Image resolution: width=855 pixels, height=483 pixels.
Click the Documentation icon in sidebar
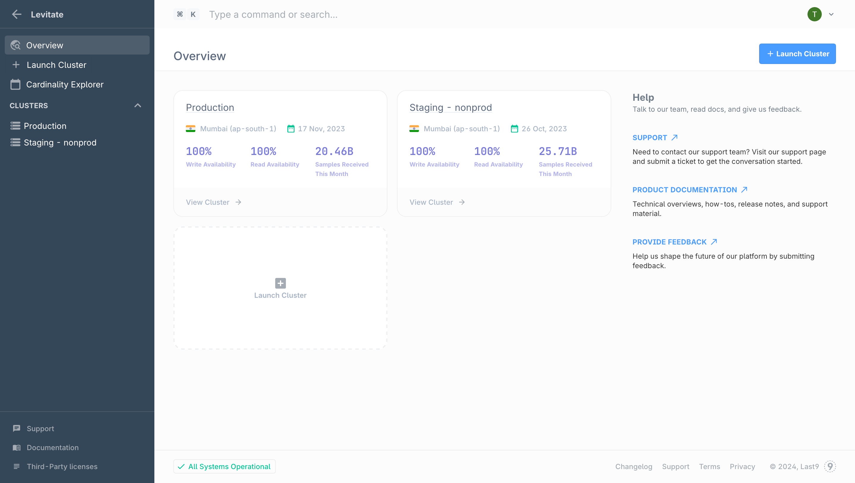tap(16, 447)
